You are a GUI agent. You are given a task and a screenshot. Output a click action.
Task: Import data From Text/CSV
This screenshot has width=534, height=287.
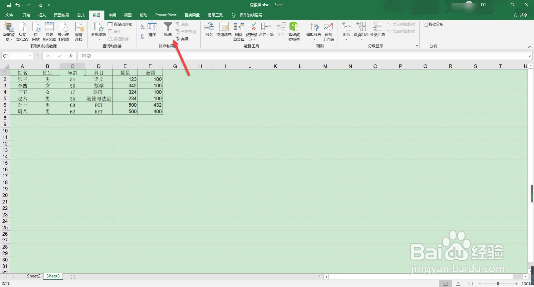click(22, 32)
